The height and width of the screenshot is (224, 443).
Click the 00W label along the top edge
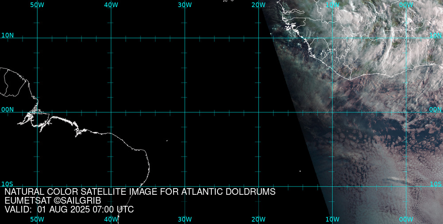tap(406, 5)
